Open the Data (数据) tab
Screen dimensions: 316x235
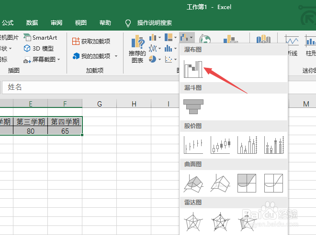(x=32, y=23)
